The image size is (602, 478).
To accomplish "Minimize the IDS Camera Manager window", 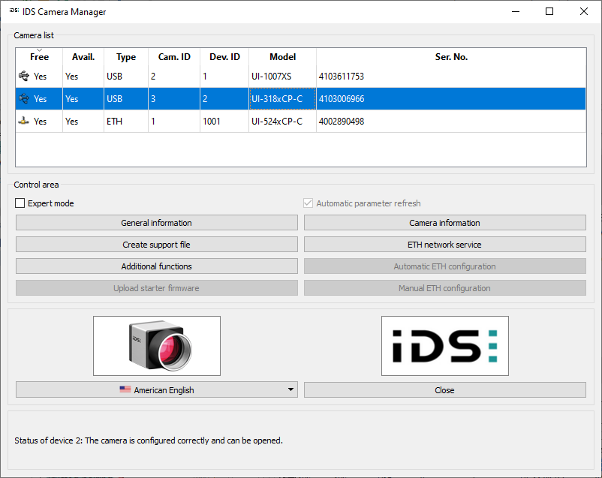I will pyautogui.click(x=516, y=11).
